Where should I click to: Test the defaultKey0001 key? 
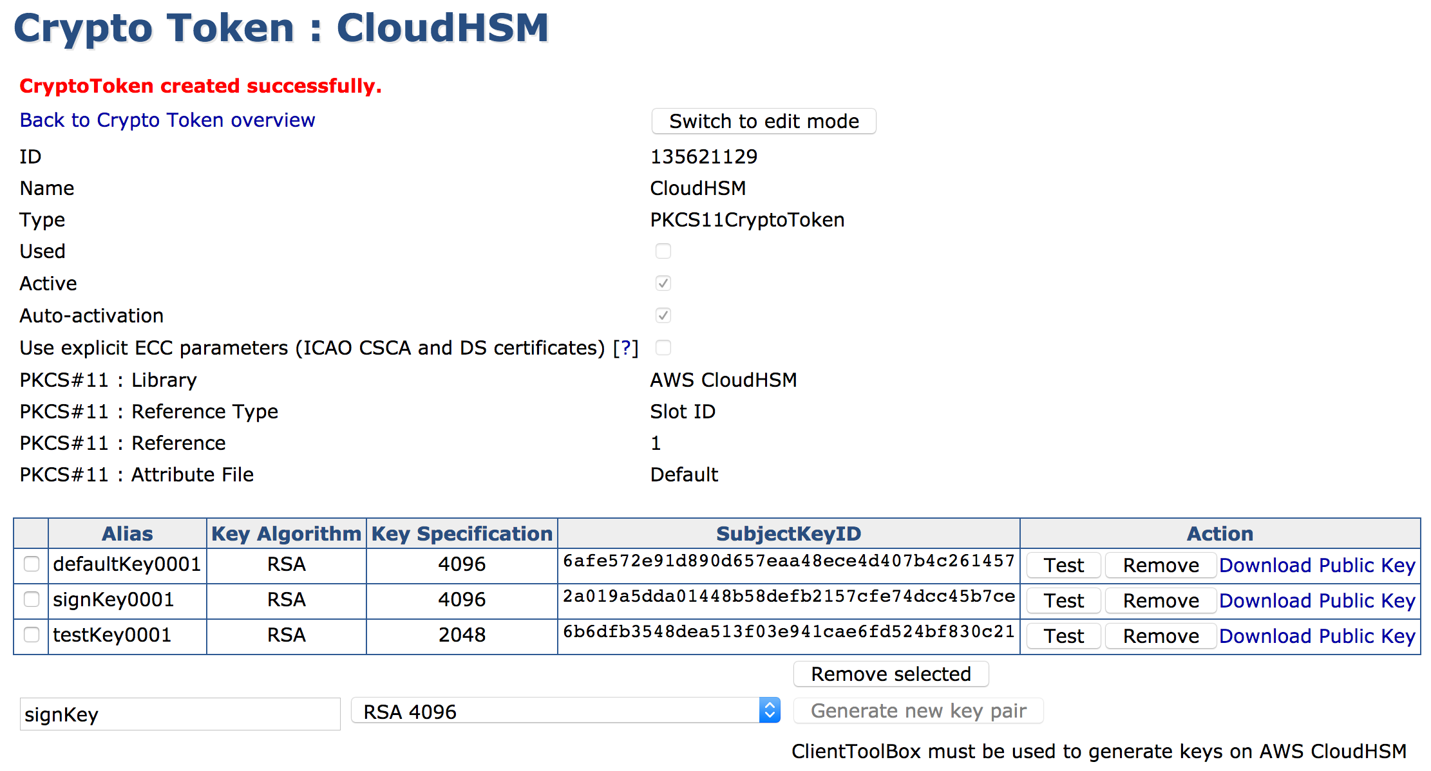tap(1063, 566)
